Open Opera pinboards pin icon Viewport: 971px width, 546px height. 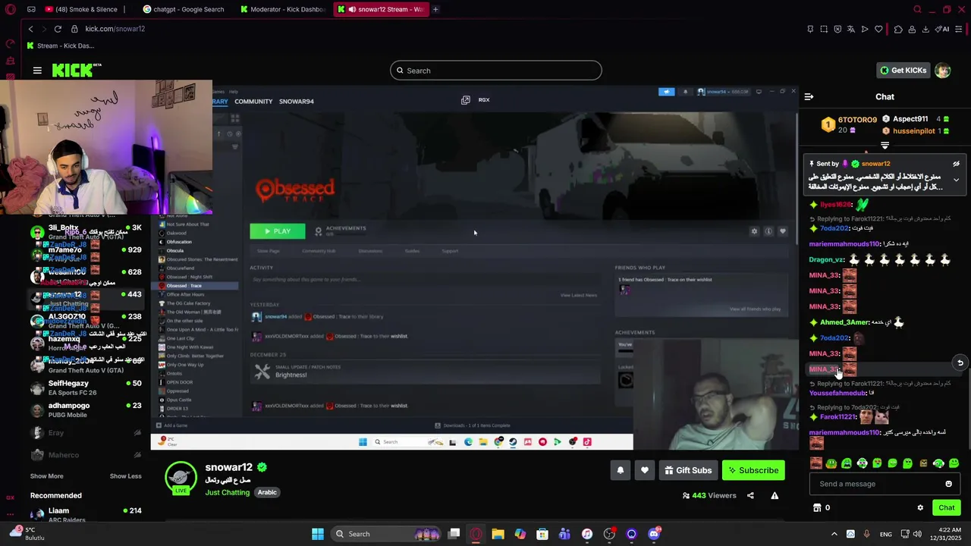810,29
